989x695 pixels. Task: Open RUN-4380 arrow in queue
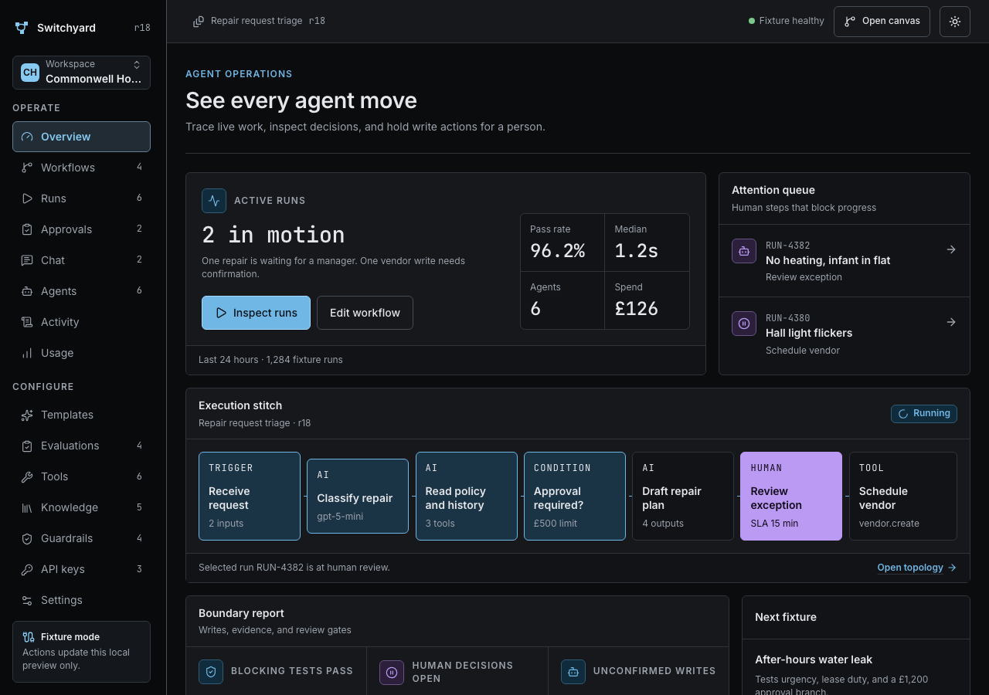coord(951,322)
